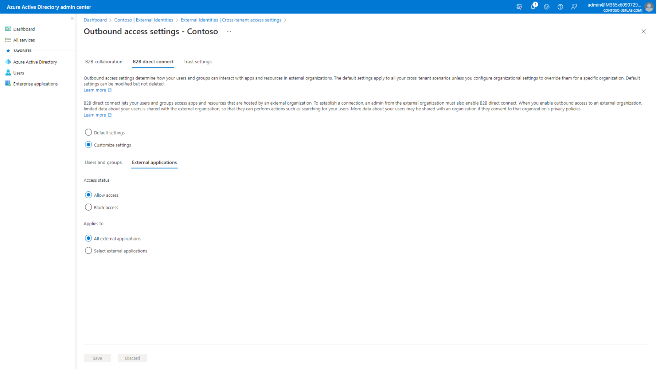
Task: Select All external applications radio button
Action: click(88, 238)
